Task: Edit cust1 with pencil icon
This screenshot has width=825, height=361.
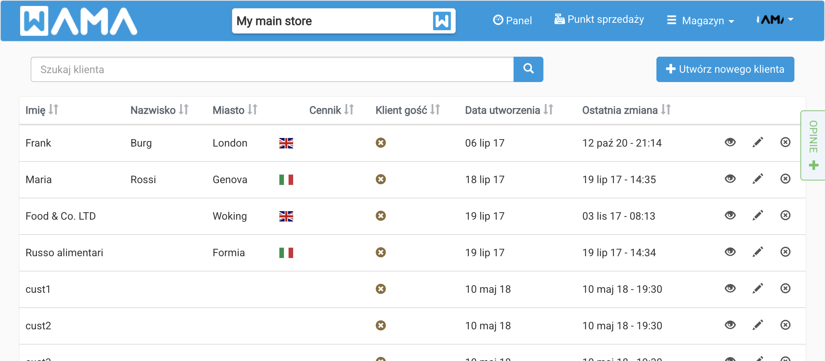Action: click(x=757, y=288)
